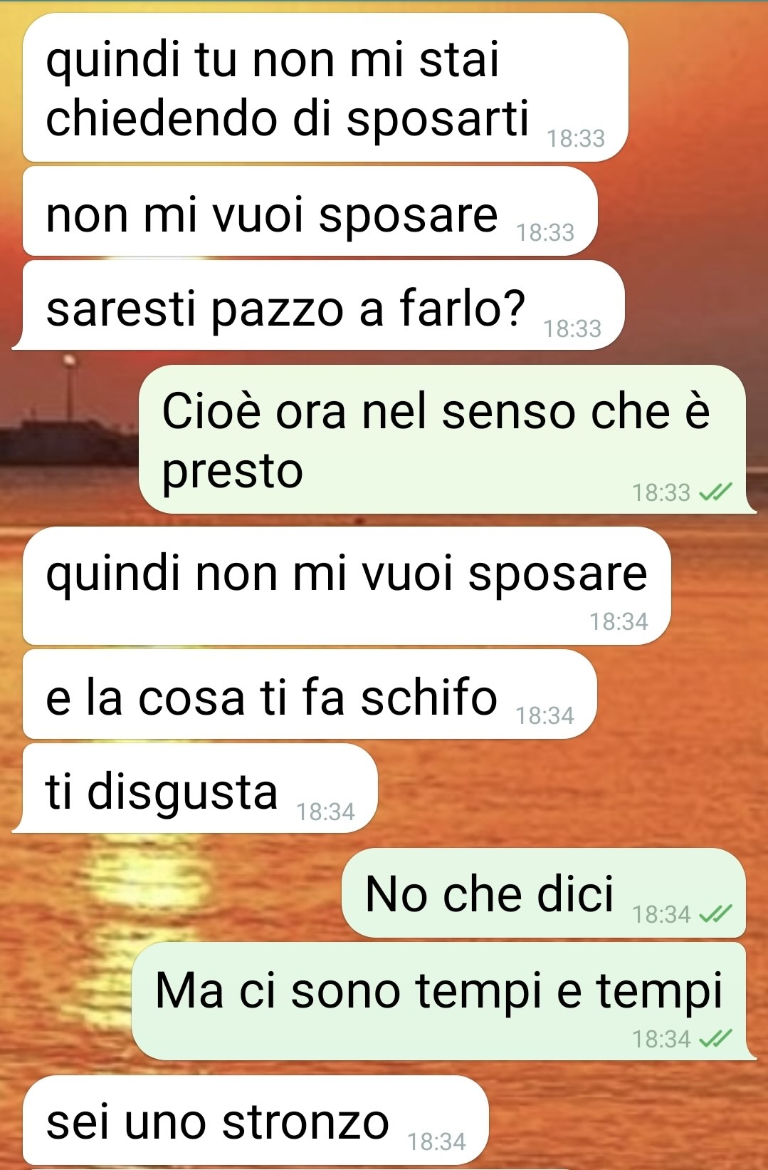Tap the 'ti disgusta' bubble

click(x=194, y=788)
